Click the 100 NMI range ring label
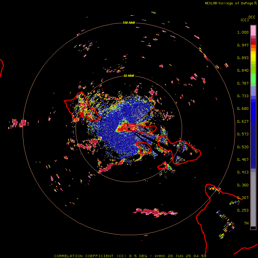 129,23
